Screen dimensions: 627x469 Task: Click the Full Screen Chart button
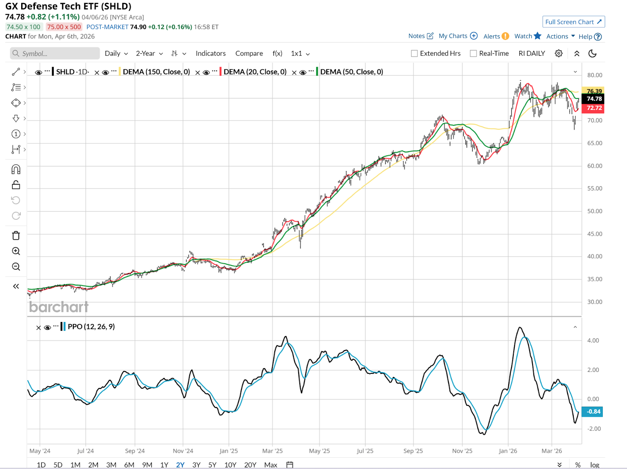pos(573,22)
